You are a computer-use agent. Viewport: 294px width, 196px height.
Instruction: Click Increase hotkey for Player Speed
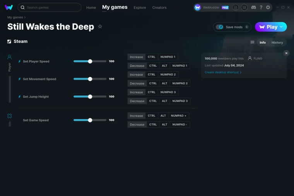point(136,57)
